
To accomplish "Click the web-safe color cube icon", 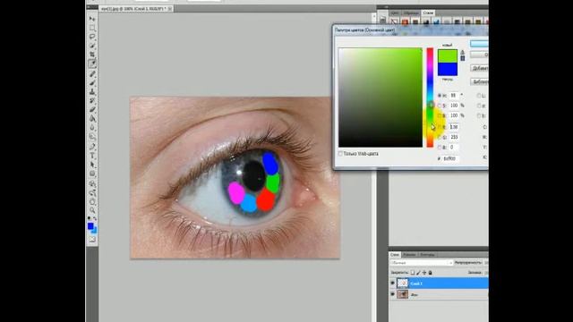I will tap(462, 58).
